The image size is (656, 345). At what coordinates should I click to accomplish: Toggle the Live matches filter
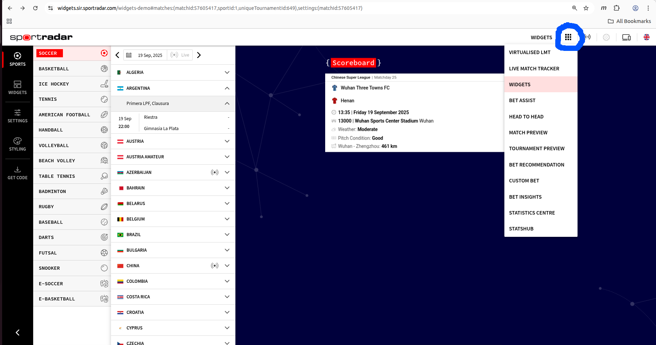(180, 55)
